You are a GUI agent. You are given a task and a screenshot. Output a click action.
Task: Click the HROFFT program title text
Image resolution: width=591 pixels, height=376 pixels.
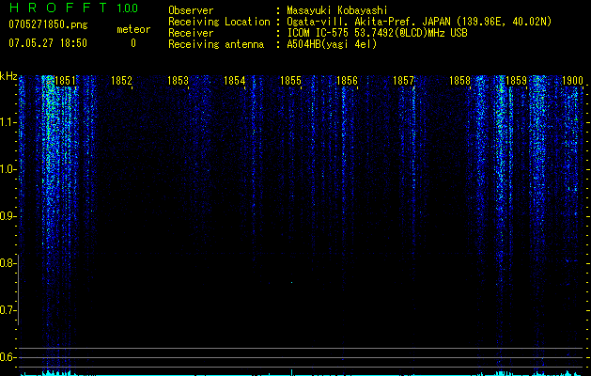click(58, 8)
